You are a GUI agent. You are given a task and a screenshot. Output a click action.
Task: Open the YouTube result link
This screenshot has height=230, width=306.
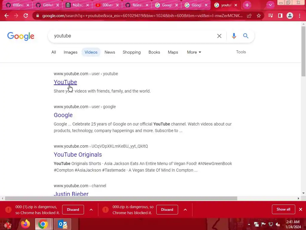(x=65, y=82)
